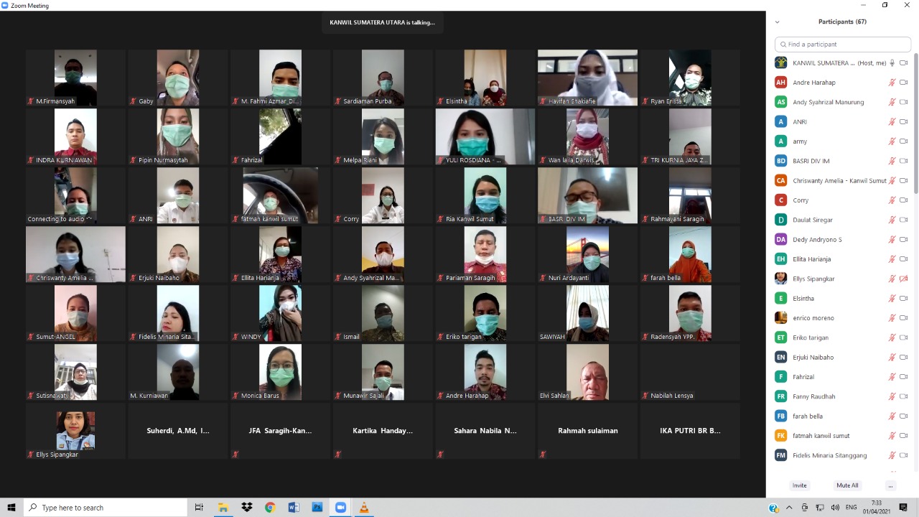
Task: Click the host camera icon for KANWIL SUMATERA
Action: [904, 62]
